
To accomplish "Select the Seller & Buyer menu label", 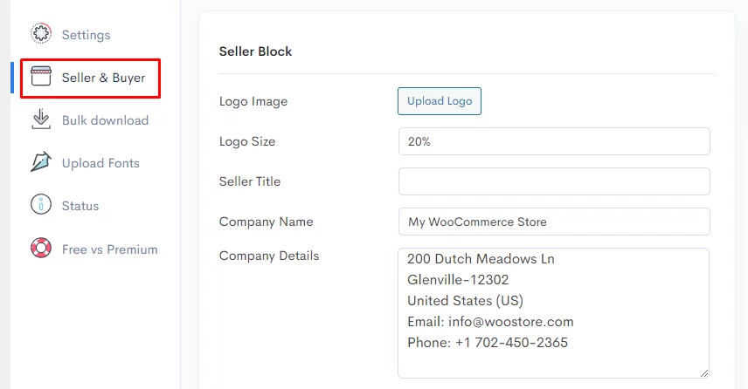I will [x=103, y=78].
